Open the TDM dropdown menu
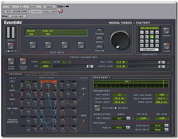The height and width of the screenshot is (139, 178). 61,6
